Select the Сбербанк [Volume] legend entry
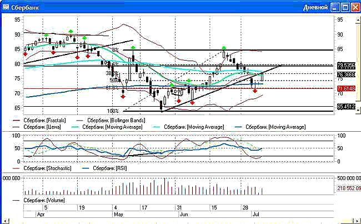This screenshot has width=361, height=224. tap(39, 200)
